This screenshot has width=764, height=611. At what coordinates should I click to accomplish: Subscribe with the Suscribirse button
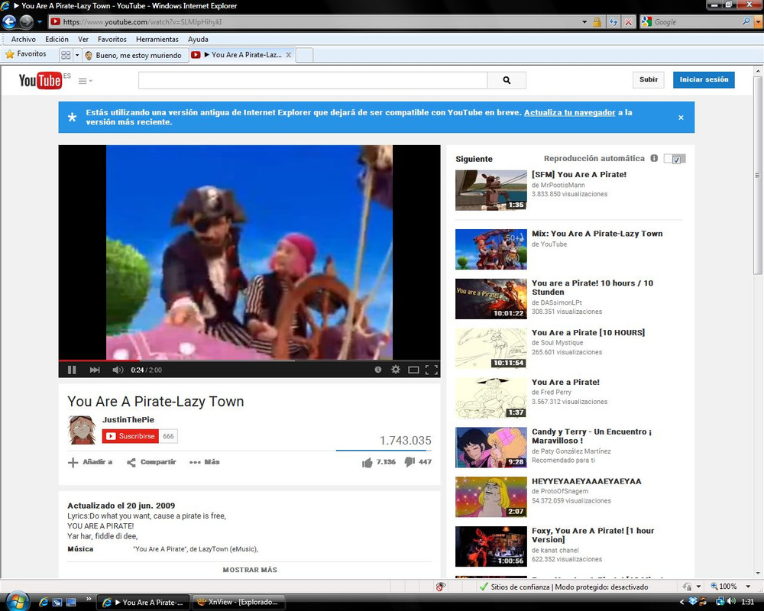pyautogui.click(x=131, y=436)
